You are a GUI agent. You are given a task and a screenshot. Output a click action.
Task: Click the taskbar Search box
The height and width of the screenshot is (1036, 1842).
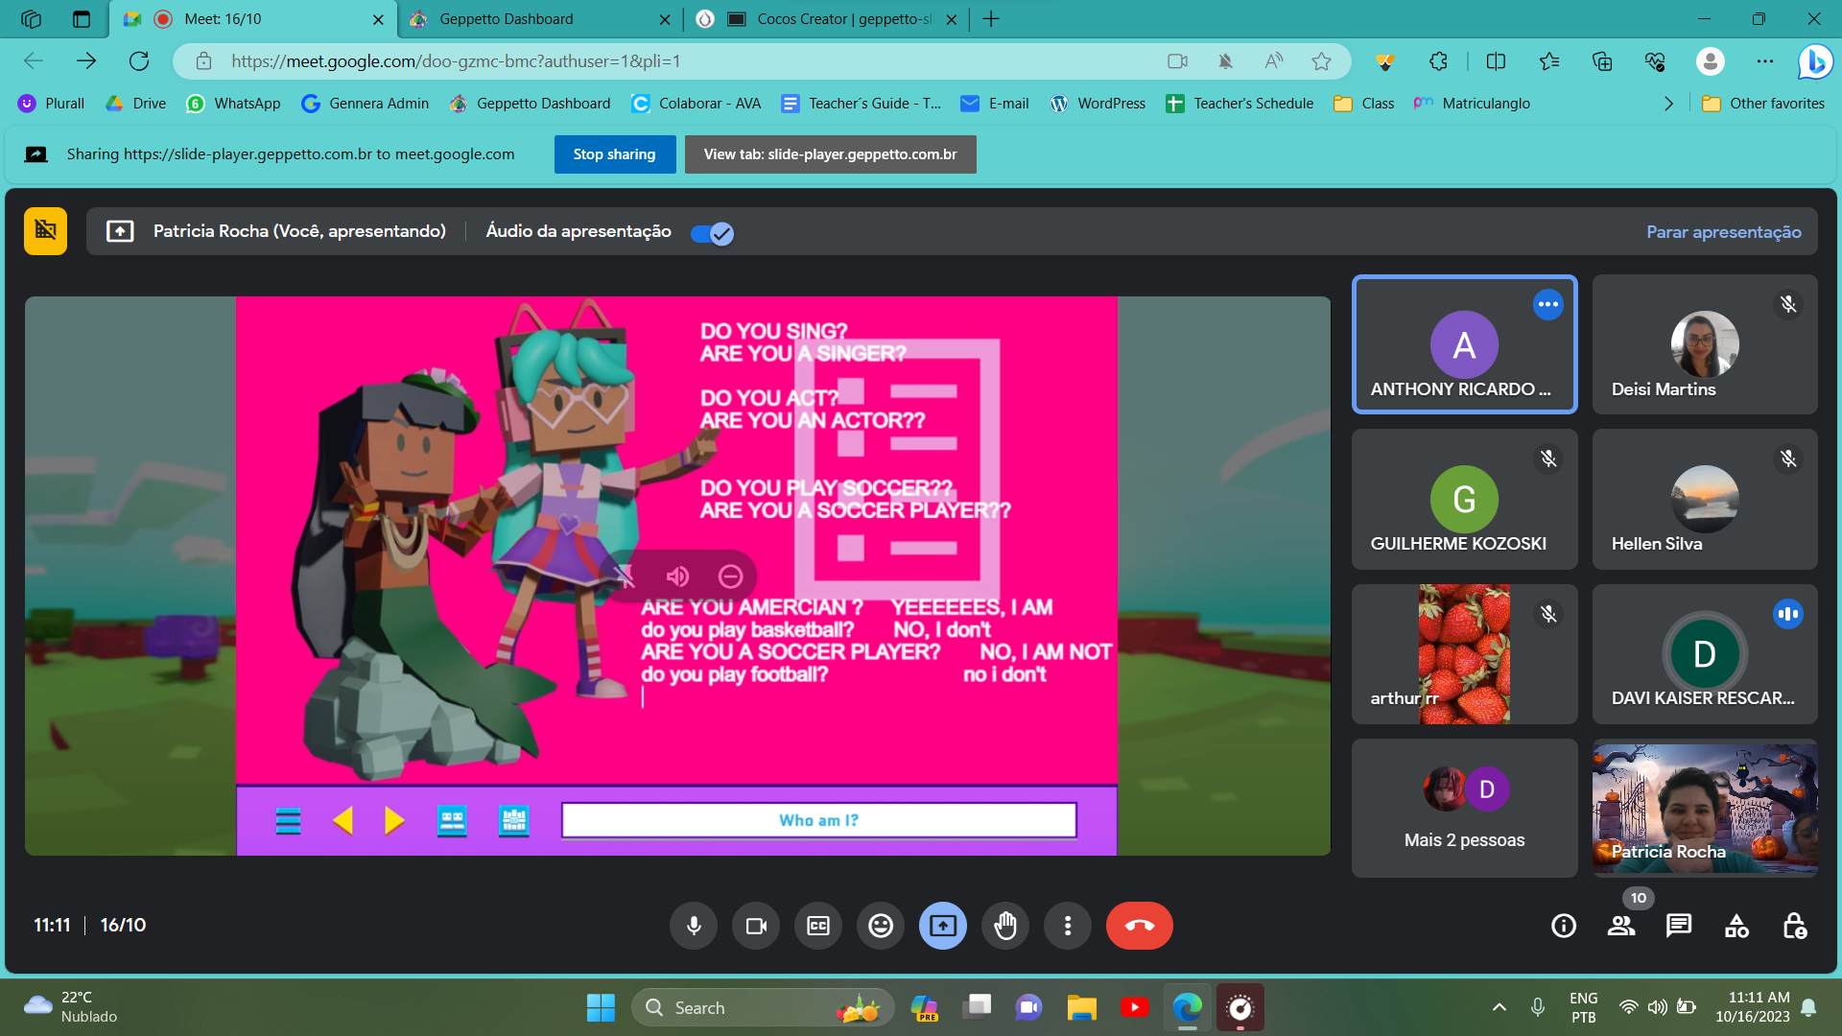(763, 1007)
